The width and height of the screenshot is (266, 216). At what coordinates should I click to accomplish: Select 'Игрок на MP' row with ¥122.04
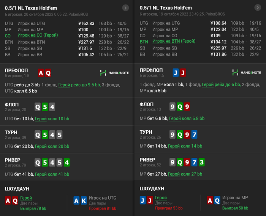(200, 29)
